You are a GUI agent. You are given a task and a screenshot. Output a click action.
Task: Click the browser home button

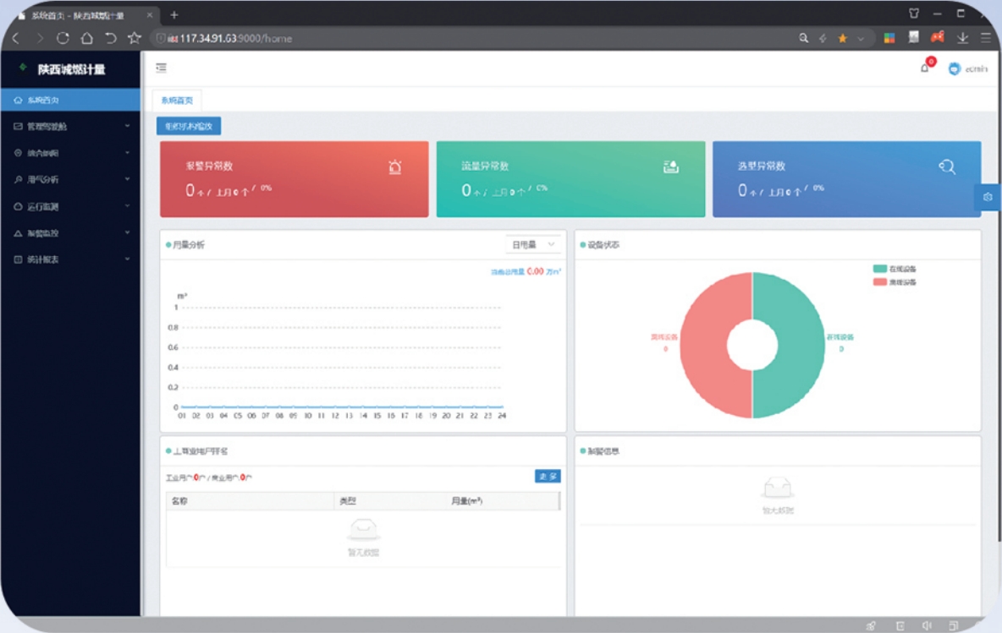pos(87,38)
